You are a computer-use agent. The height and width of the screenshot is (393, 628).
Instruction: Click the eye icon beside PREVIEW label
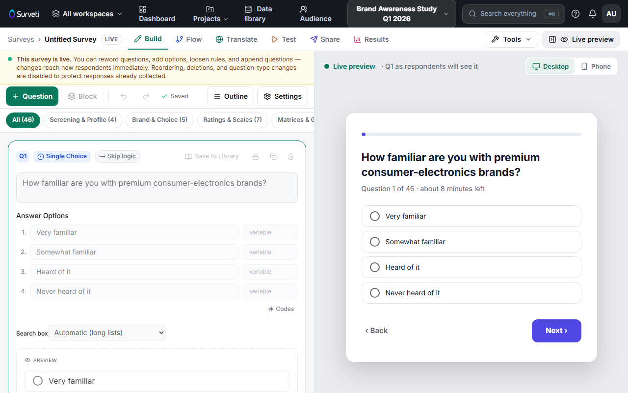point(27,360)
